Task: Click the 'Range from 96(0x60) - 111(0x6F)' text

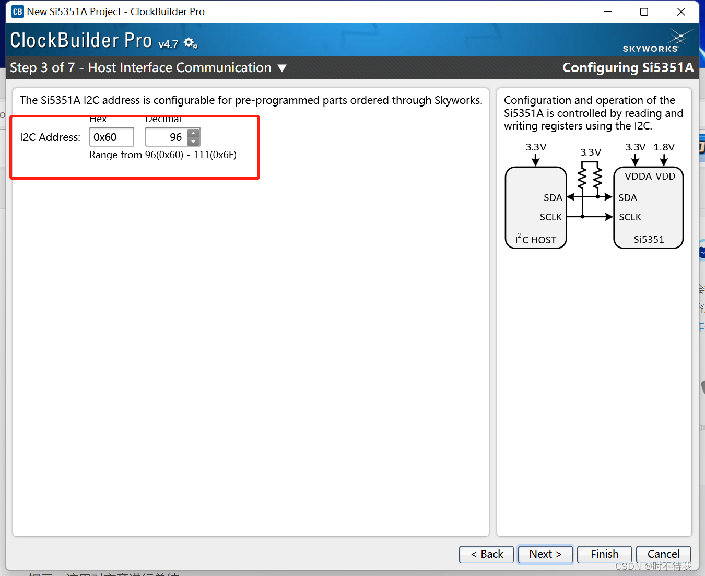Action: pyautogui.click(x=163, y=155)
